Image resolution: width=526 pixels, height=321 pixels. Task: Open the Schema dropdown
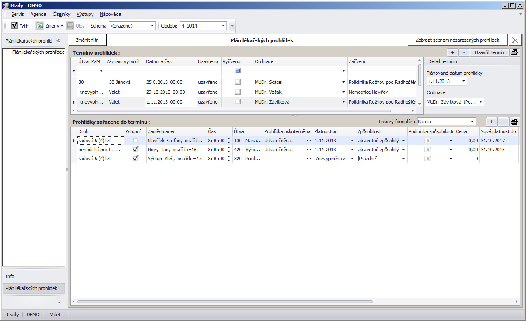152,26
